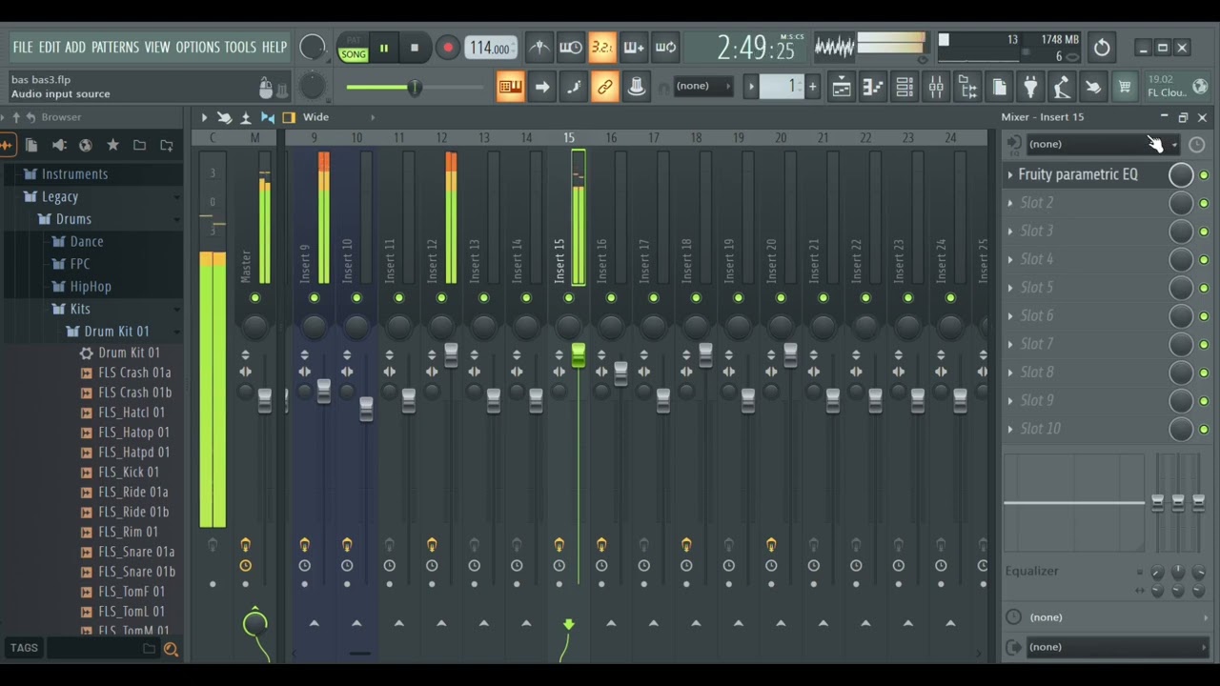1220x686 pixels.
Task: Toggle typing keyboard to piano icon
Action: [511, 87]
